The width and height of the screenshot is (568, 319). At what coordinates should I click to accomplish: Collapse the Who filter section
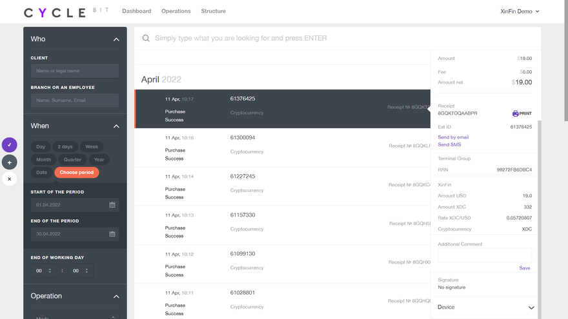(x=116, y=39)
